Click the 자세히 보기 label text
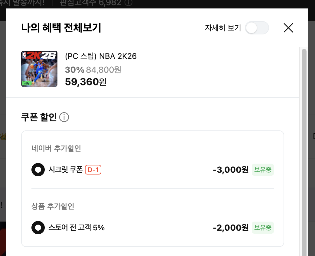Screen dimensions: 315x256 point(223,28)
